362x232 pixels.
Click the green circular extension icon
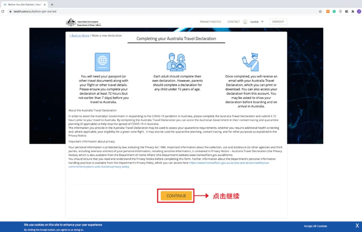pos(334,12)
